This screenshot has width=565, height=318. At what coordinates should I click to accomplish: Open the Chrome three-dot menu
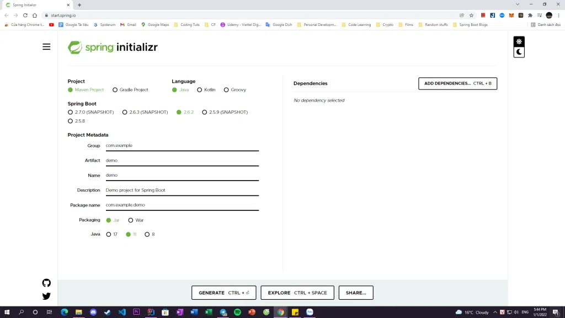pyautogui.click(x=558, y=15)
